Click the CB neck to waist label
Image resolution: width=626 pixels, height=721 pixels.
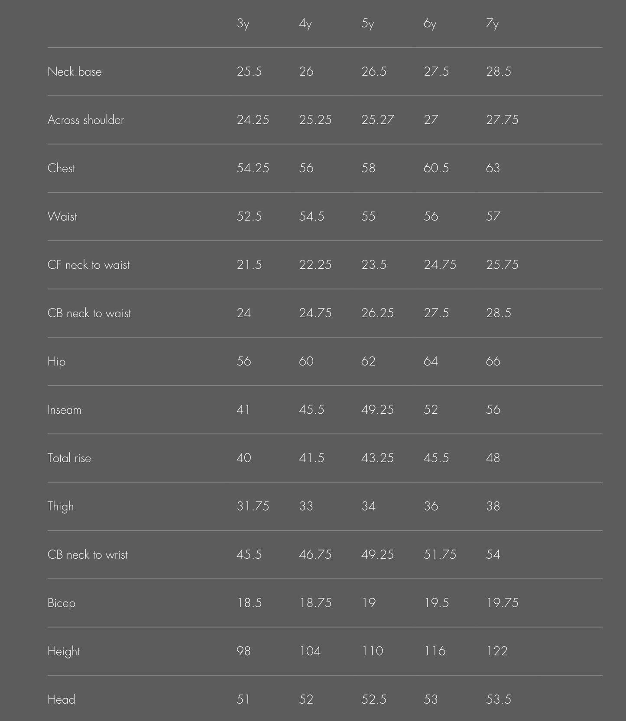click(89, 313)
